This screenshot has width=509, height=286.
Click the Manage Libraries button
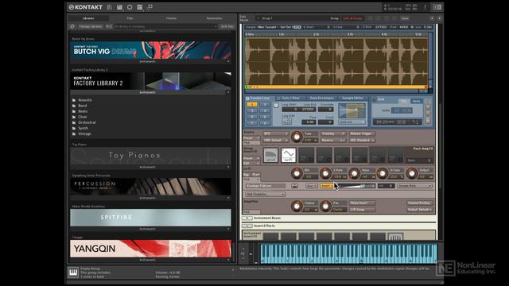click(x=91, y=26)
